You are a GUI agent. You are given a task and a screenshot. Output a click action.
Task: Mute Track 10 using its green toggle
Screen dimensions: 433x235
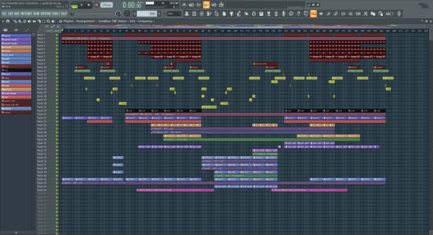click(x=57, y=67)
